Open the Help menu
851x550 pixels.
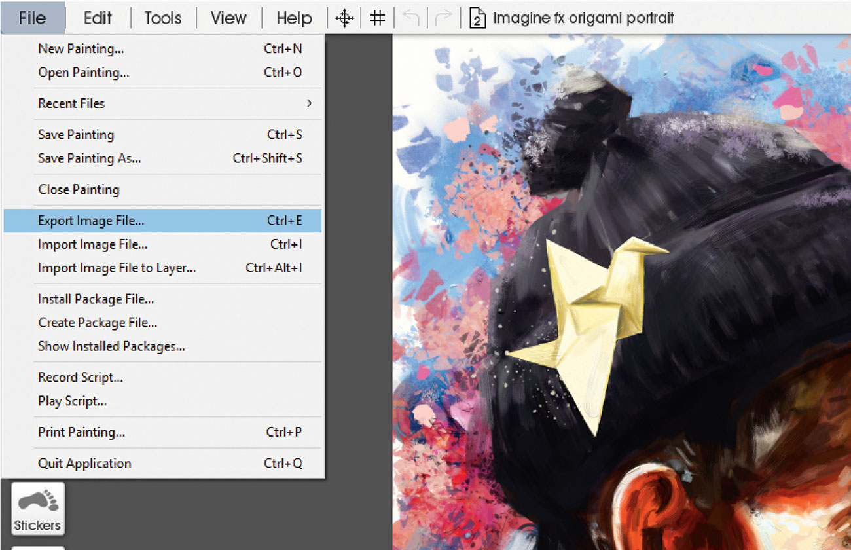point(294,18)
